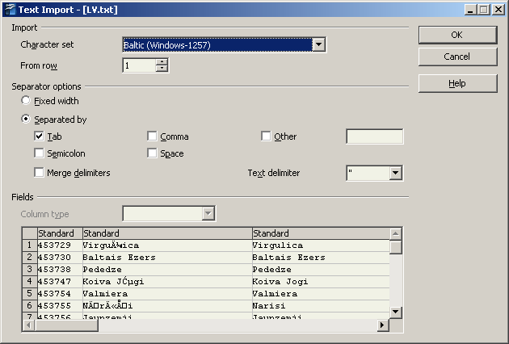
Task: Select the second Standard column header
Action: click(167, 233)
